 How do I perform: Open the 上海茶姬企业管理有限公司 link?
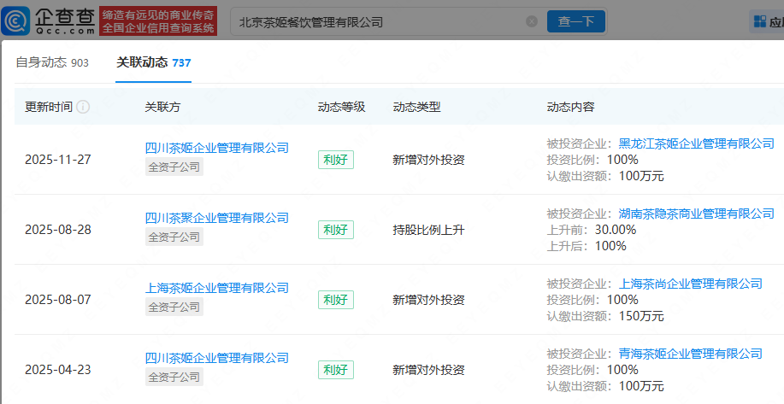[217, 288]
